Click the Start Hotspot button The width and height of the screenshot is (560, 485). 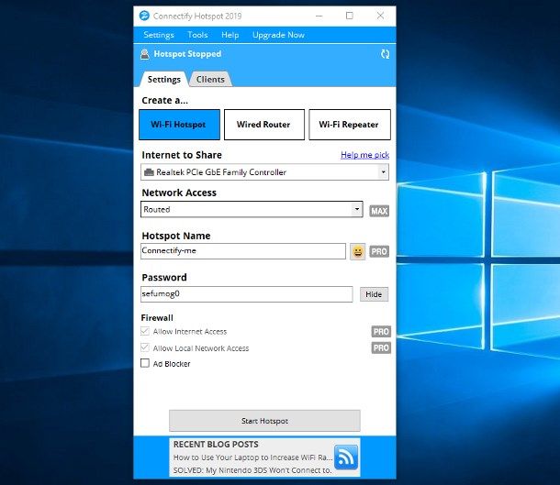click(x=264, y=421)
